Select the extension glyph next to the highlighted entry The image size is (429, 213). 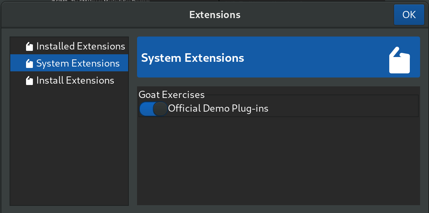[x=29, y=63]
